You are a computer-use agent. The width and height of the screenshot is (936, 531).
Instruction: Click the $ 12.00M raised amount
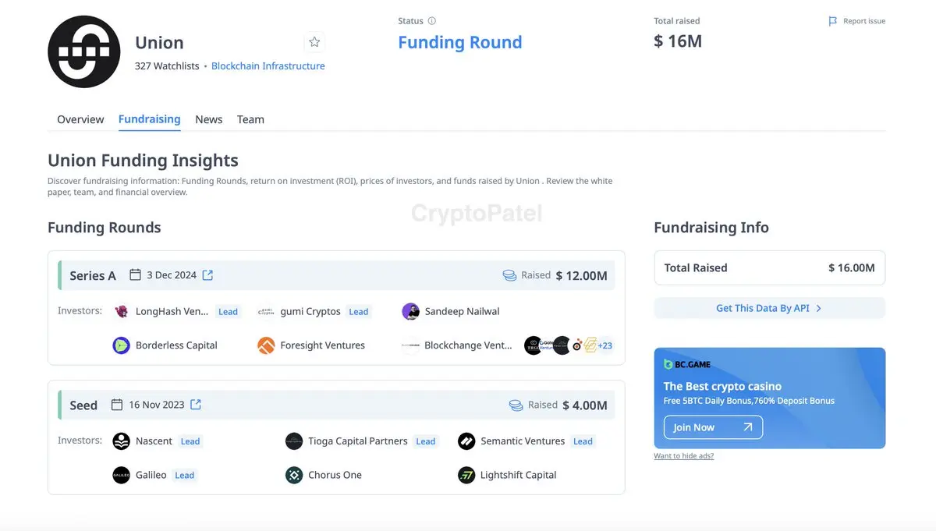(582, 275)
